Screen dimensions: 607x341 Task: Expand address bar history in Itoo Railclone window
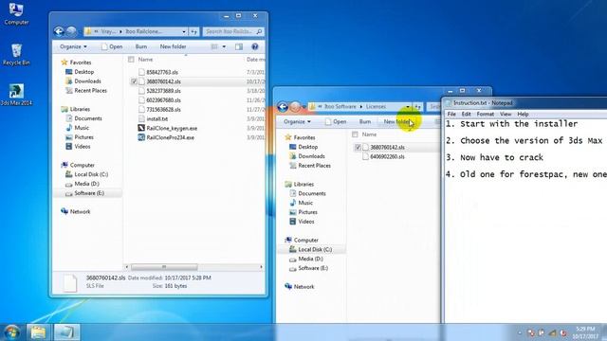click(184, 31)
